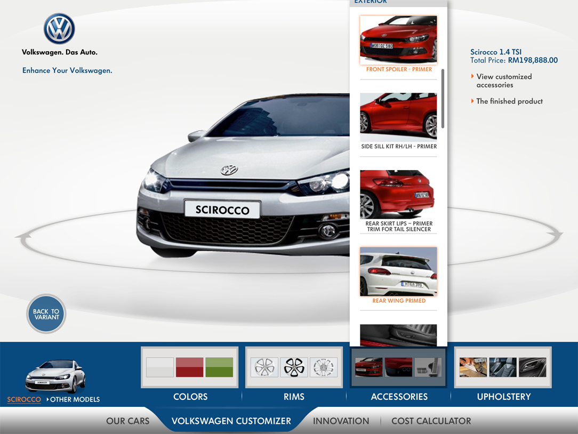Click the red car front accessory icon
The height and width of the screenshot is (434, 578).
coord(368,367)
